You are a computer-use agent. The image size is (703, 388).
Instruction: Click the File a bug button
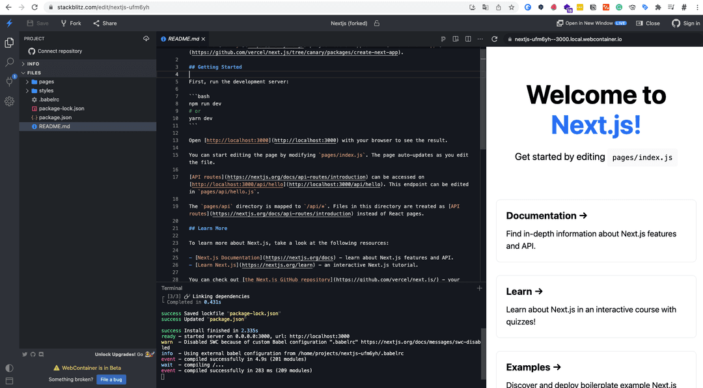tap(111, 380)
